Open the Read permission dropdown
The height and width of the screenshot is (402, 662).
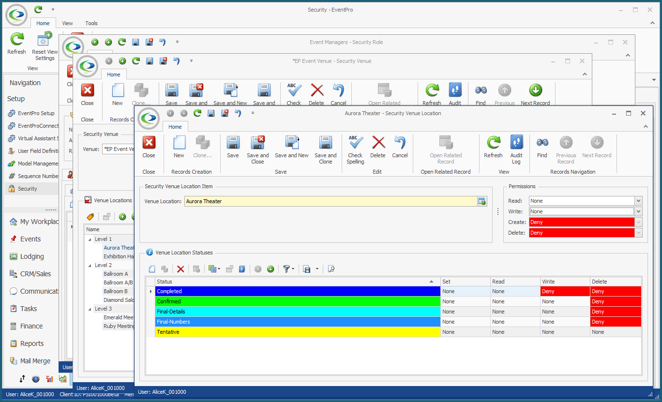coord(639,201)
